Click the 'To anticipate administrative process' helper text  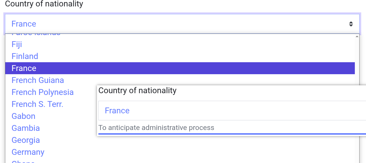tap(156, 128)
